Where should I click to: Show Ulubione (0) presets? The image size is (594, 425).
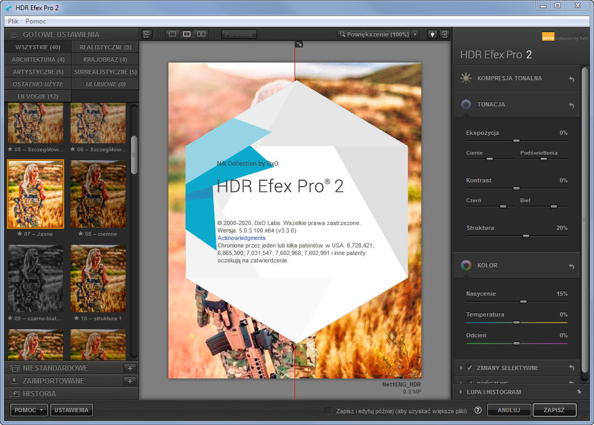(105, 84)
